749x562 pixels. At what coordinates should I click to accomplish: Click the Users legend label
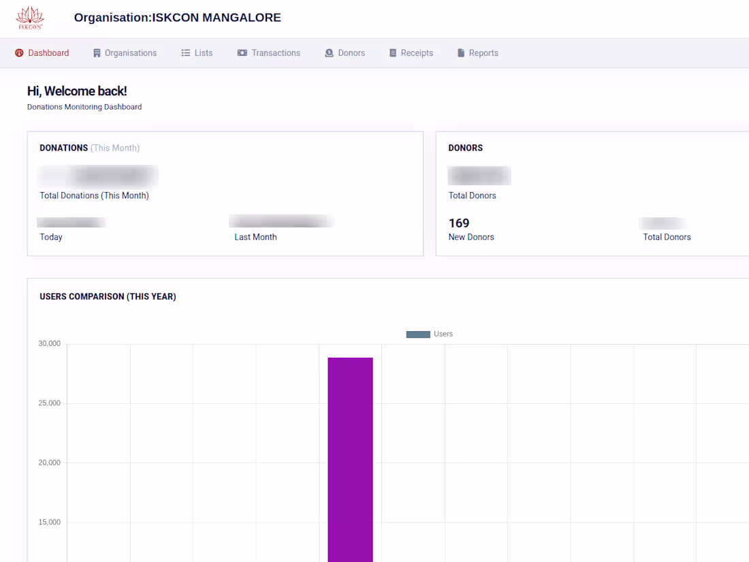coord(443,334)
